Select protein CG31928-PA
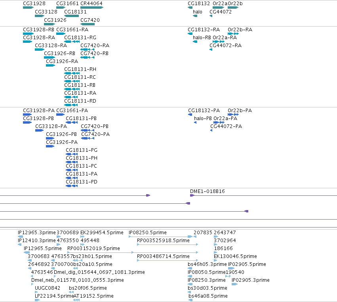 (39, 110)
